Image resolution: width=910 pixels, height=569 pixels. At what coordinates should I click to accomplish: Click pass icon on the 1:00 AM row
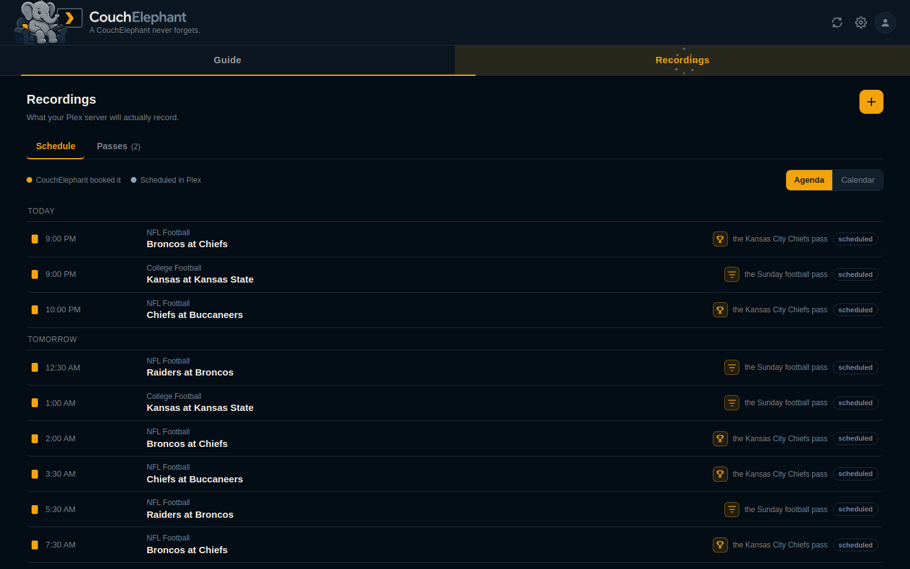[x=732, y=403]
